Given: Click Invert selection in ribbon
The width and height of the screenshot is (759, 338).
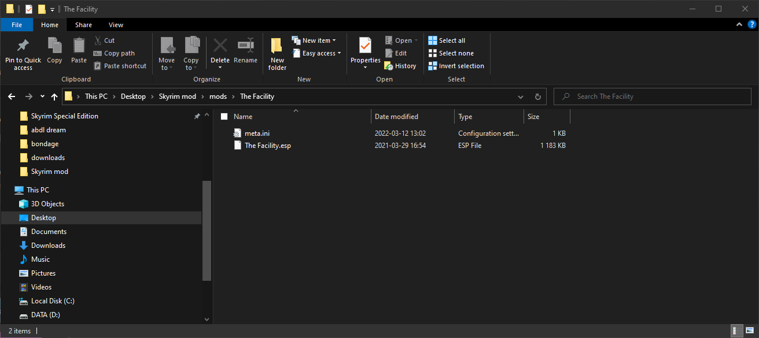Looking at the screenshot, I should (x=456, y=66).
